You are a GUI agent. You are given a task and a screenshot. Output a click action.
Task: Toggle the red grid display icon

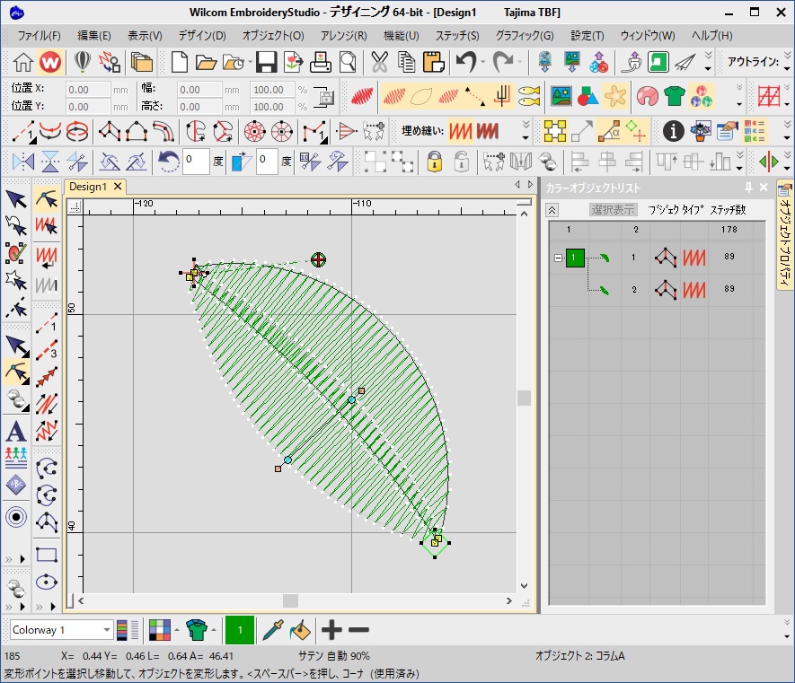[768, 96]
